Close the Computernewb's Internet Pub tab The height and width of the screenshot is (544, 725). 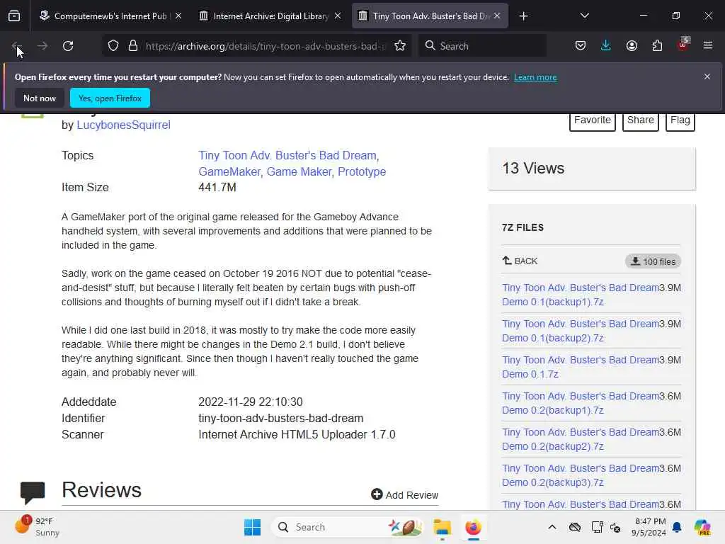pyautogui.click(x=178, y=16)
